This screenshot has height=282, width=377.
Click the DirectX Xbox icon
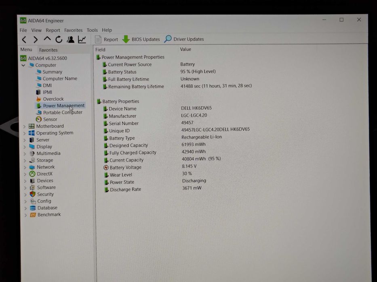(32, 174)
